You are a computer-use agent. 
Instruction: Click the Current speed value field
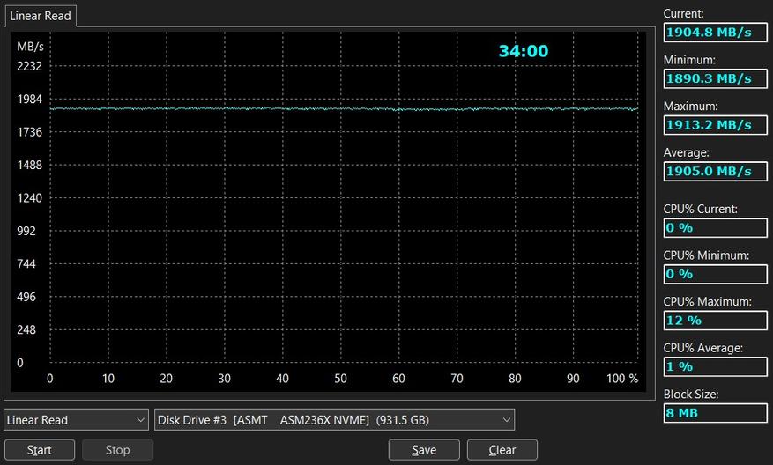pos(716,33)
